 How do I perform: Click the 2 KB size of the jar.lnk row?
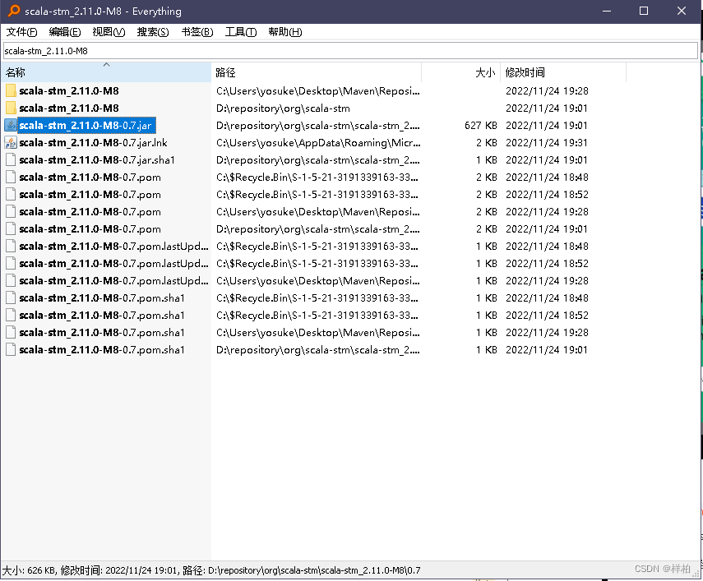tap(487, 142)
